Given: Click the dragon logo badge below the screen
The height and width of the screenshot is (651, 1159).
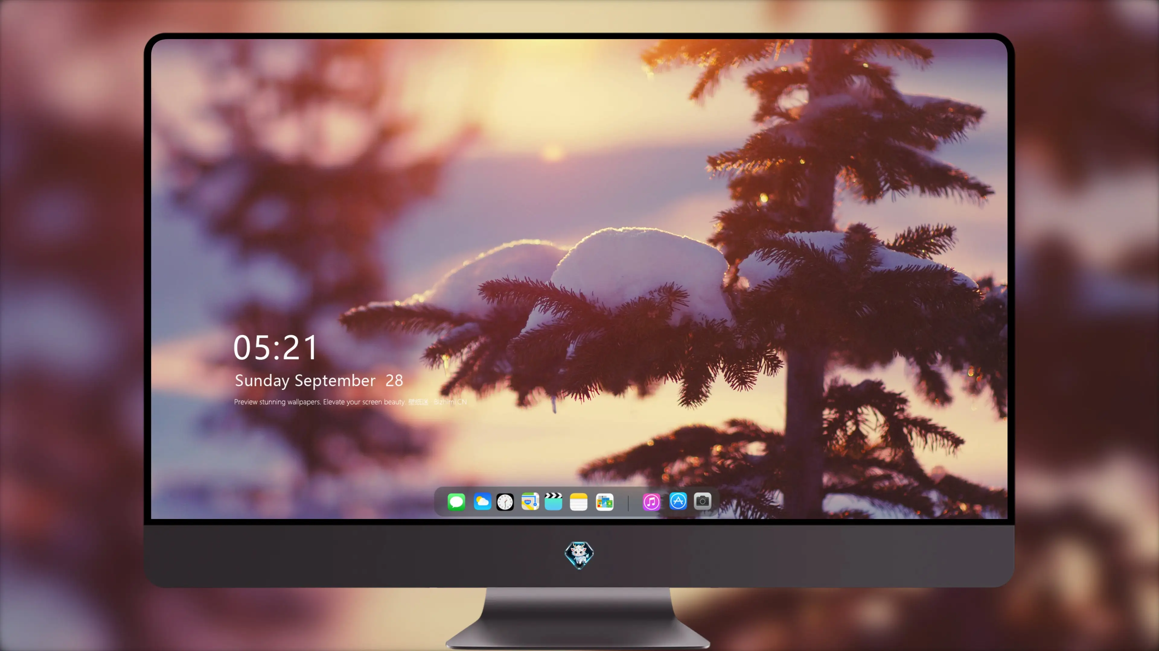Looking at the screenshot, I should [579, 555].
